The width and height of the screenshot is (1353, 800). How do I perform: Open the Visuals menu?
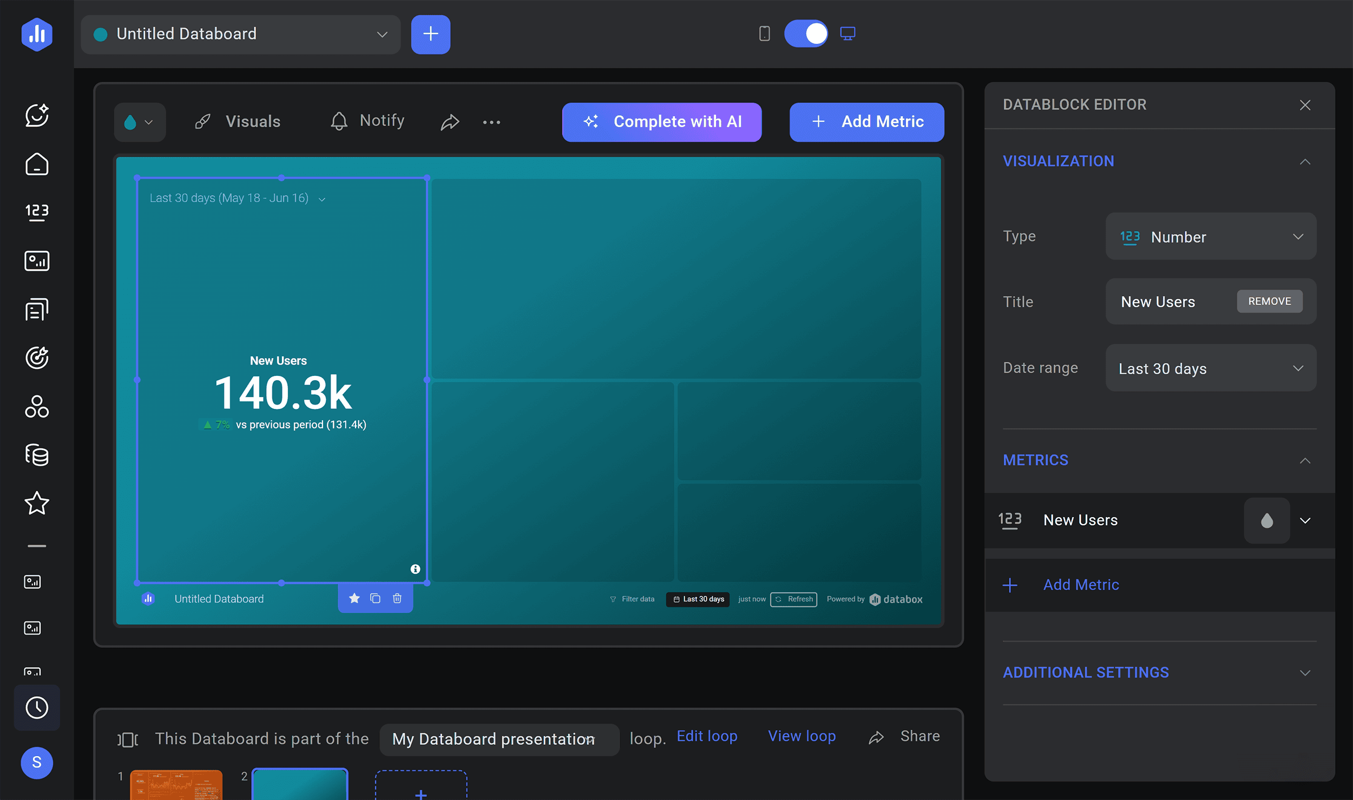[x=238, y=122]
